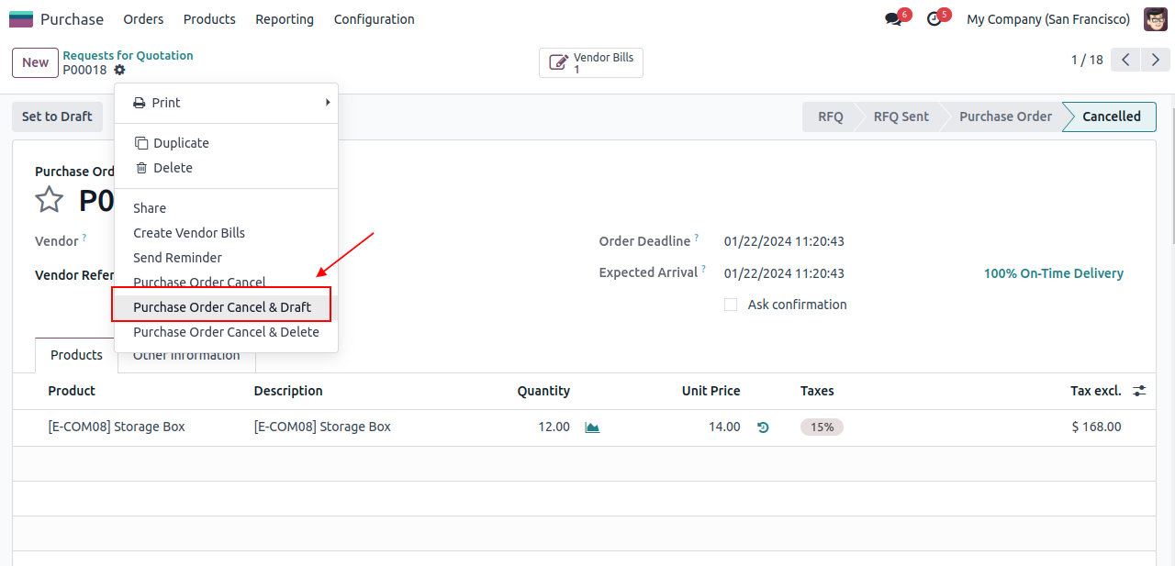Click the 15% tax tag
This screenshot has width=1175, height=566.
coord(822,427)
